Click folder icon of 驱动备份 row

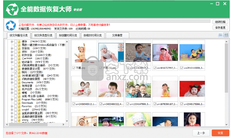19,62
